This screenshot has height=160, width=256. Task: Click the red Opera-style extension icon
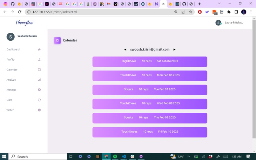coord(200,12)
